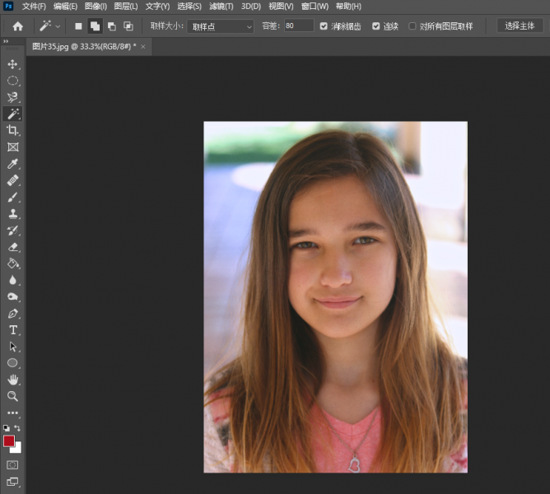Select the Elliptical Marquee tool
This screenshot has width=550, height=494.
(12, 81)
